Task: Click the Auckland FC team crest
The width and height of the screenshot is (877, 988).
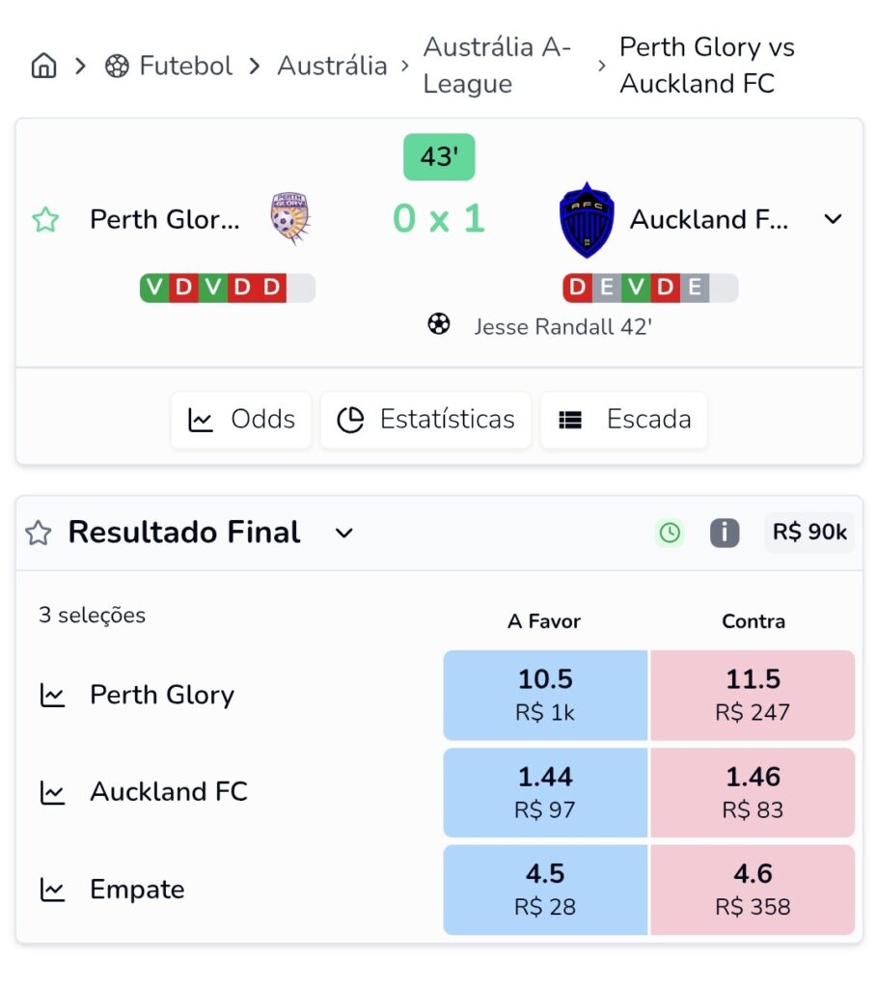Action: [587, 220]
